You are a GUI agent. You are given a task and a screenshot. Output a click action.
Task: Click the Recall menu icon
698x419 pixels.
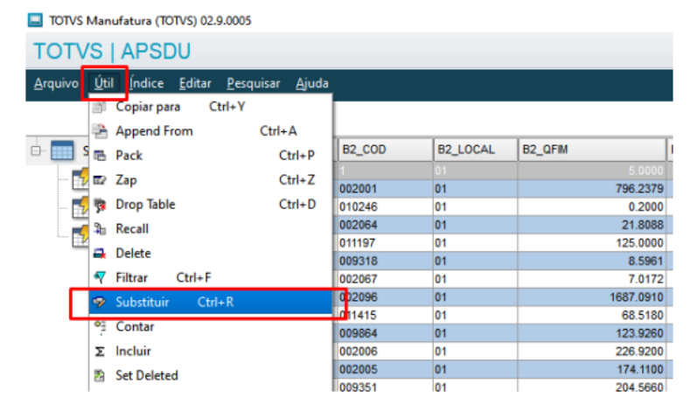[x=100, y=229]
